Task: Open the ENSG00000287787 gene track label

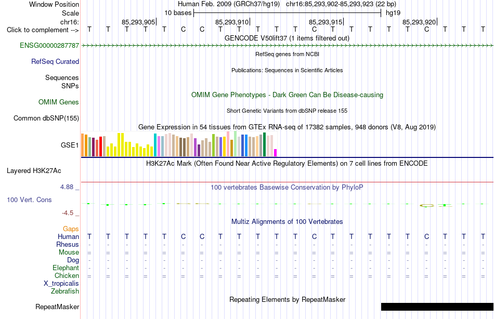Action: (49, 45)
